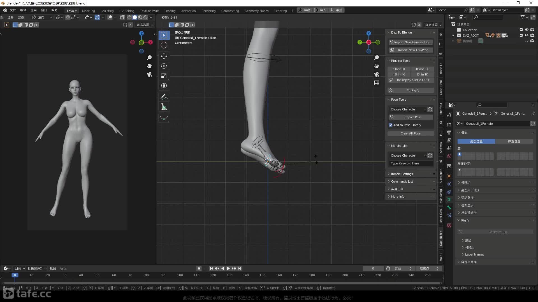Click 起始 start frame field
This screenshot has width=538, height=302.
point(403,268)
